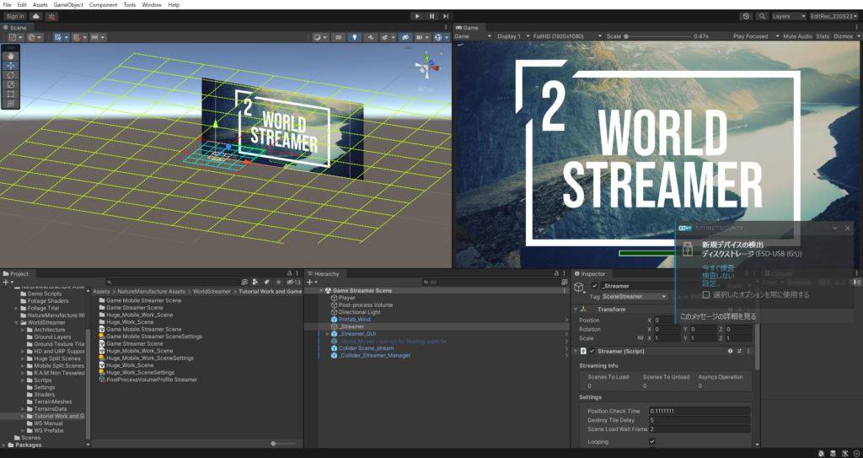Select the Rect transform tool
Screen dimensions: 863x458
11,94
